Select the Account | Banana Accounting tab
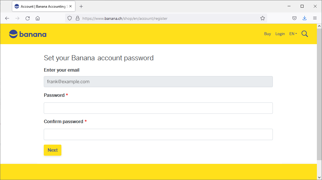322x180 pixels. pyautogui.click(x=41, y=6)
